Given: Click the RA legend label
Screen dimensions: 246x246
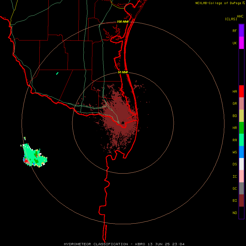Looking at the screenshot, I should tap(235, 140).
